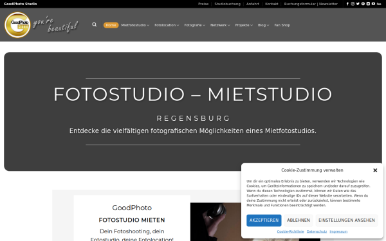The width and height of the screenshot is (386, 241).
Task: Go to Studiobuchung in top bar
Action: (227, 4)
